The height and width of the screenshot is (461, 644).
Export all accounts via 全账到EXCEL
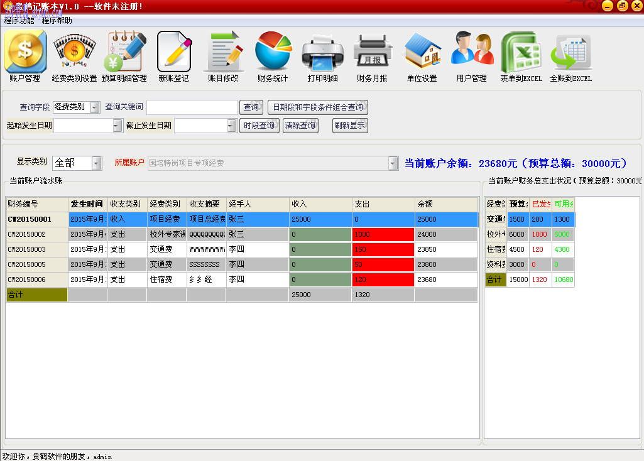click(570, 57)
